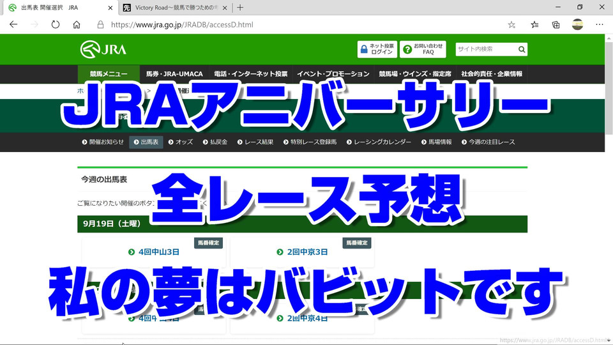Select 出馬表 submenu item
The width and height of the screenshot is (613, 345).
(146, 142)
